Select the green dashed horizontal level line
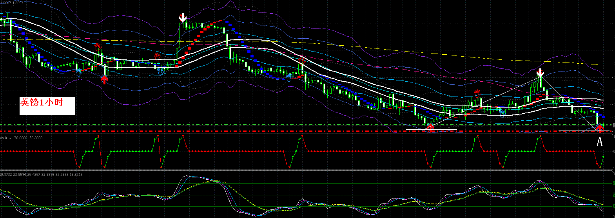This screenshot has width=615, height=218. 306,125
